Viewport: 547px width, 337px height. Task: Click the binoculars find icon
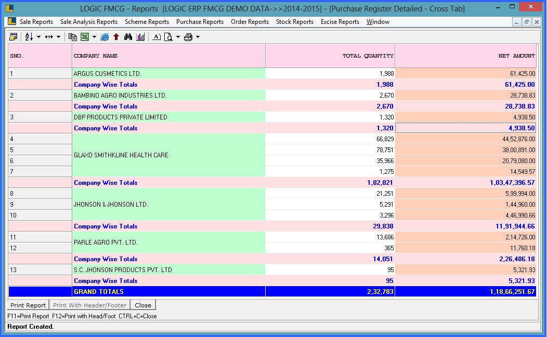tap(128, 36)
